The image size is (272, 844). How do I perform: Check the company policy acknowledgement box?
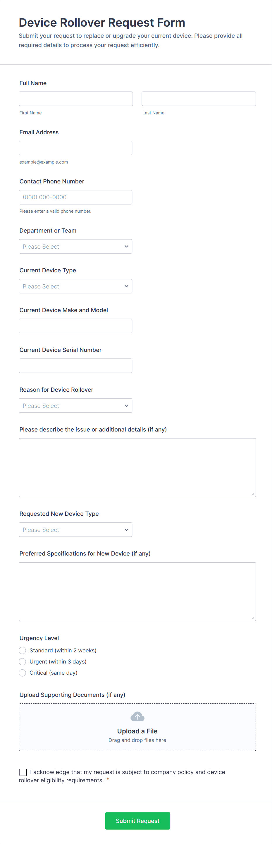coord(23,772)
